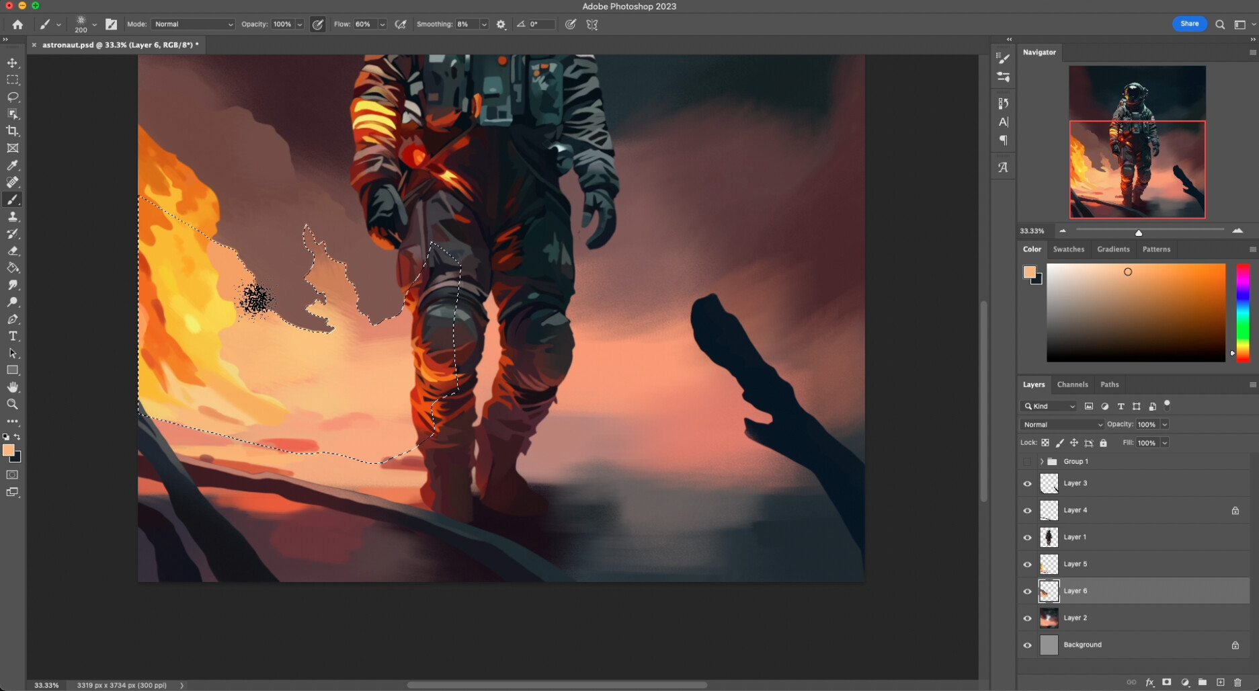Select the Brush tool

pos(12,199)
